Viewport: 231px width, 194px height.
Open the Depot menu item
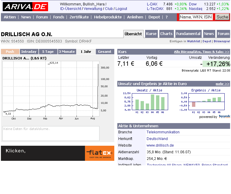click(154, 17)
